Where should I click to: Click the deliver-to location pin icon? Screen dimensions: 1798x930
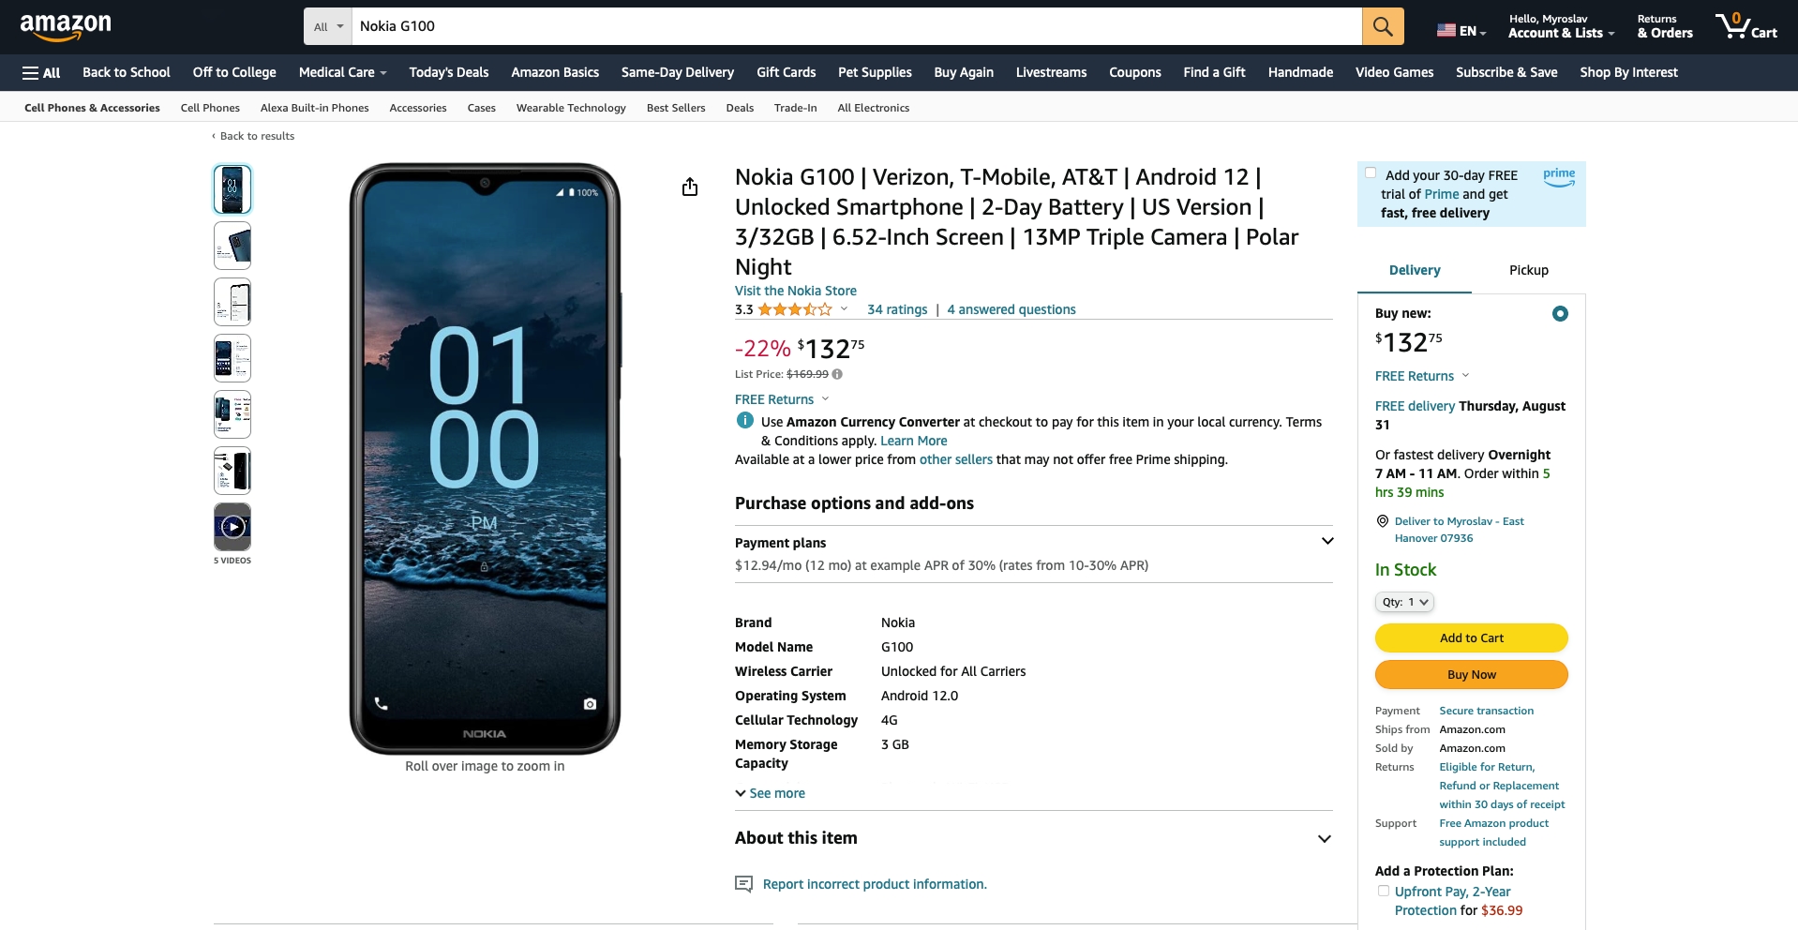pyautogui.click(x=1382, y=521)
